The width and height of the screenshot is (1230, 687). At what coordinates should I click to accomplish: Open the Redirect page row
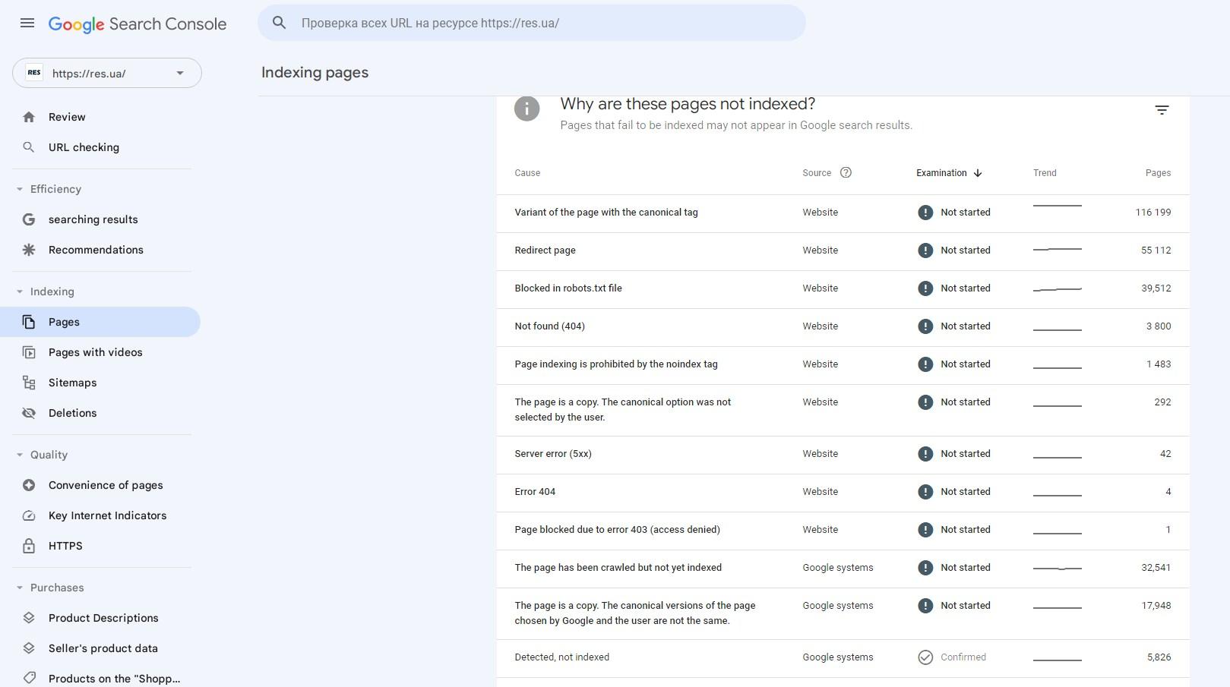pyautogui.click(x=545, y=251)
